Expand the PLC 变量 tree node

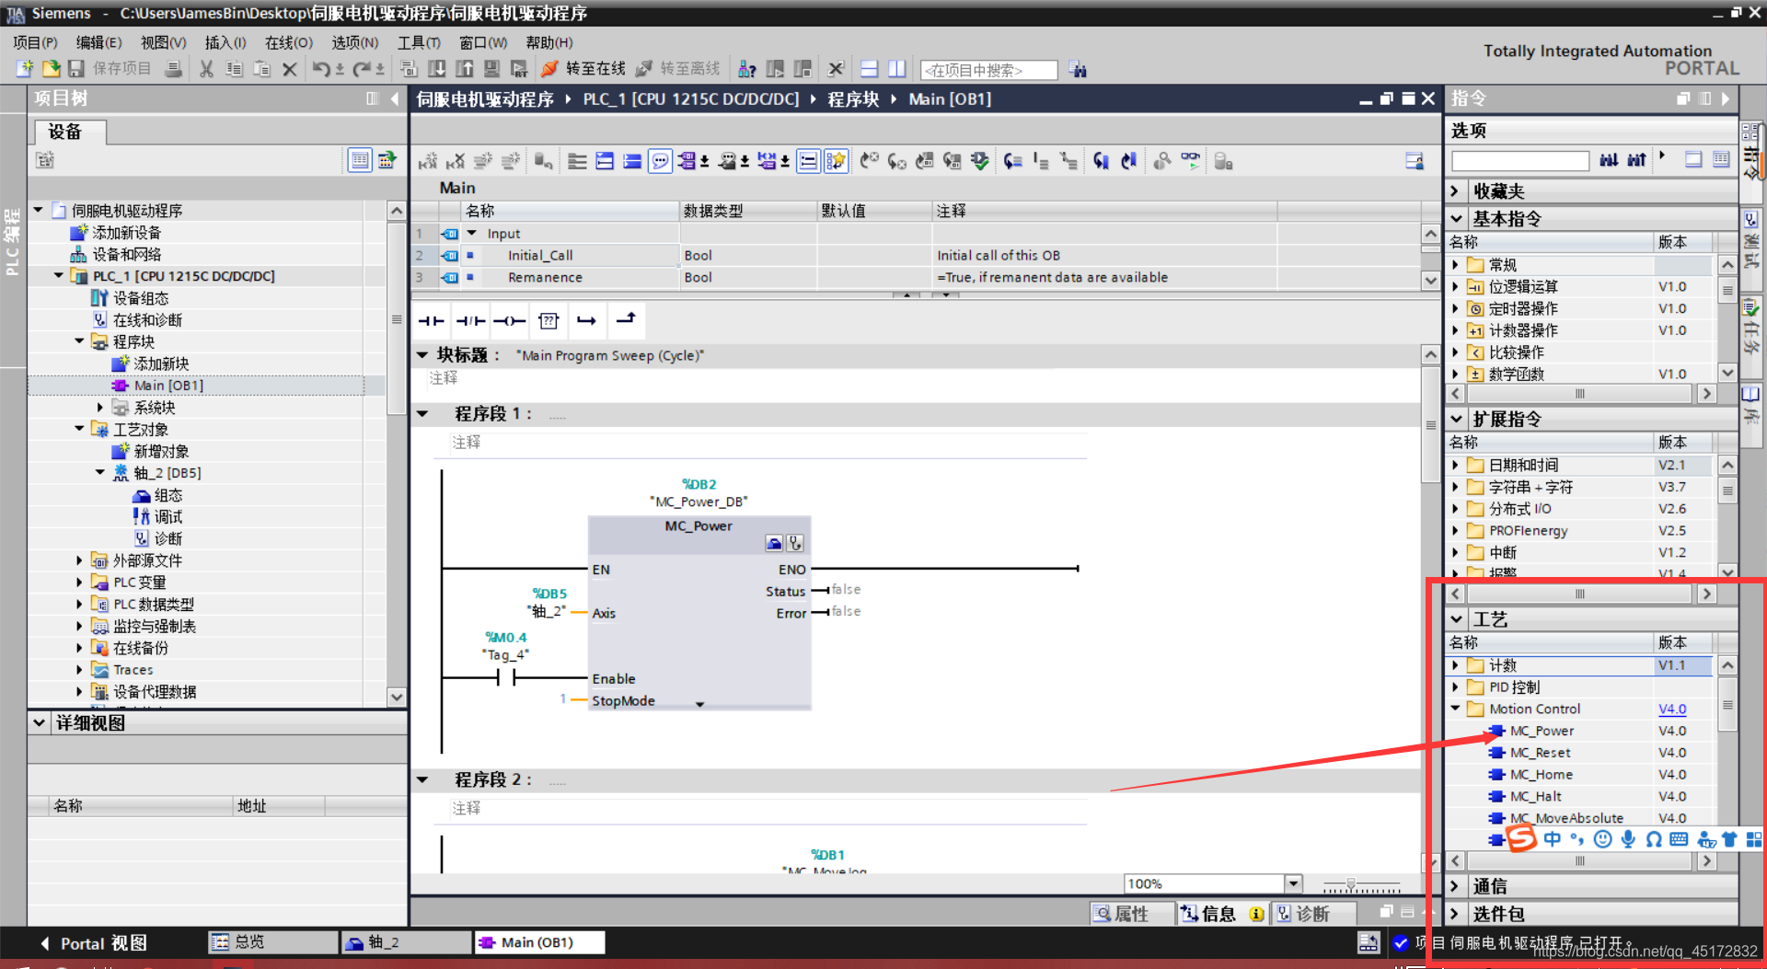tap(79, 582)
